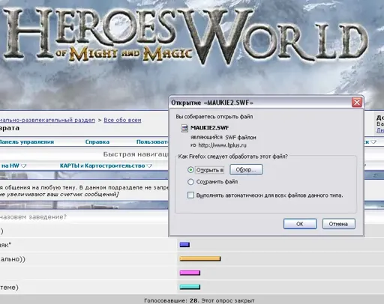The image size is (384, 304).
Task: Close the Открытие MAUKIE2.SWF dialog
Action: 357,103
